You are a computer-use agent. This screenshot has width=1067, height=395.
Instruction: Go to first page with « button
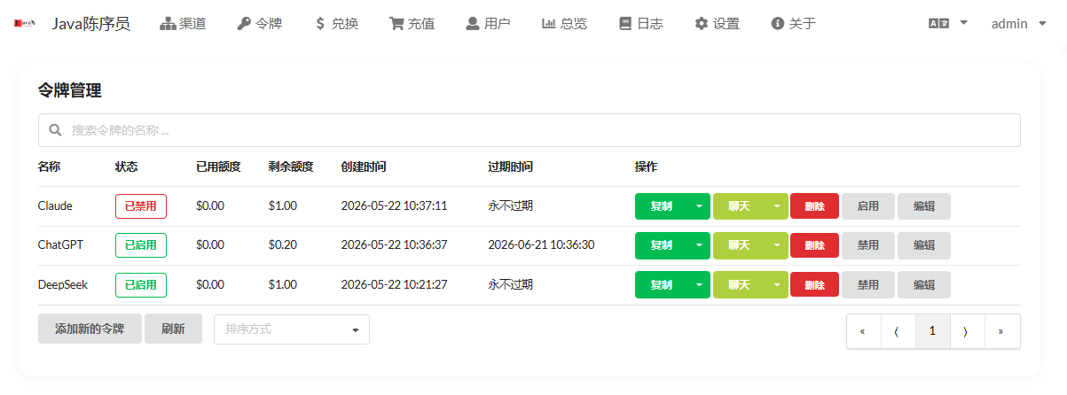pos(863,331)
